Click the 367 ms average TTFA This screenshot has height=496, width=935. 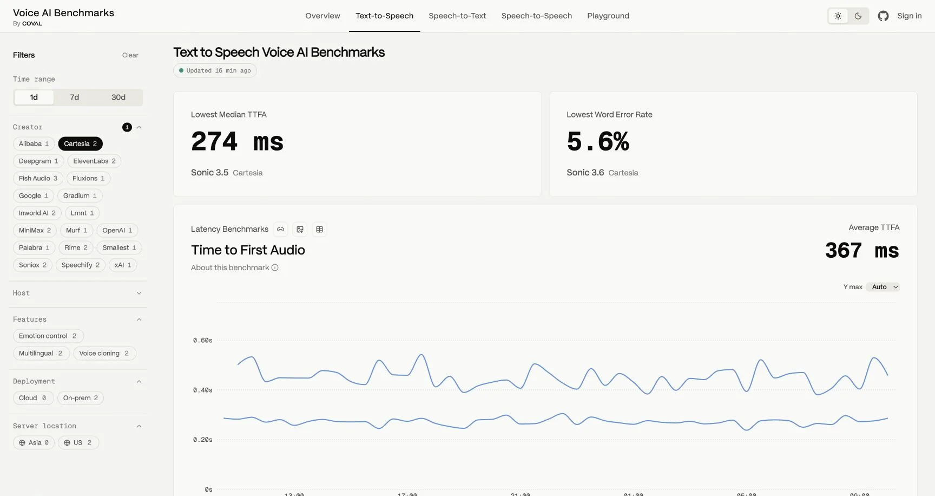(862, 251)
